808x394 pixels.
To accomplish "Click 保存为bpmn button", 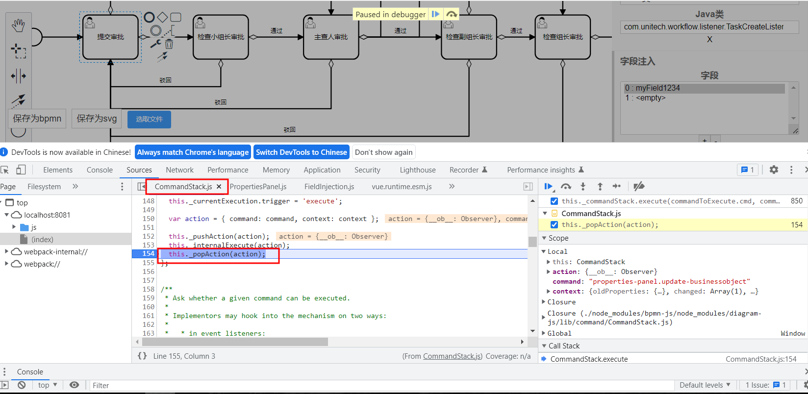I will tap(37, 119).
